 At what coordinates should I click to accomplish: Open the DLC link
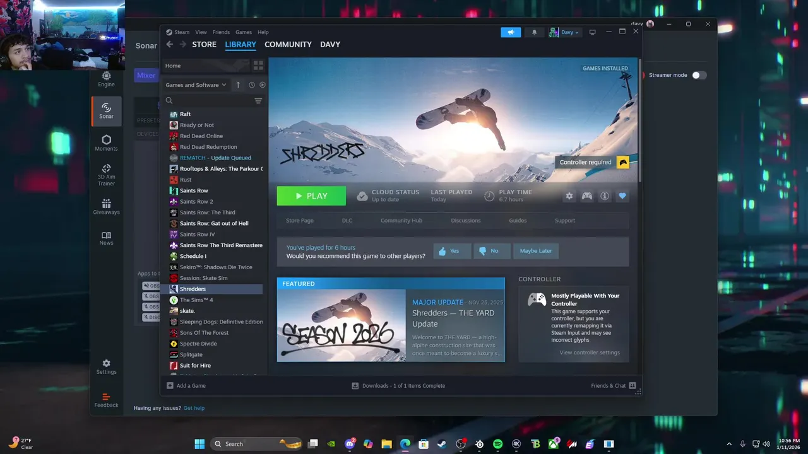(347, 221)
